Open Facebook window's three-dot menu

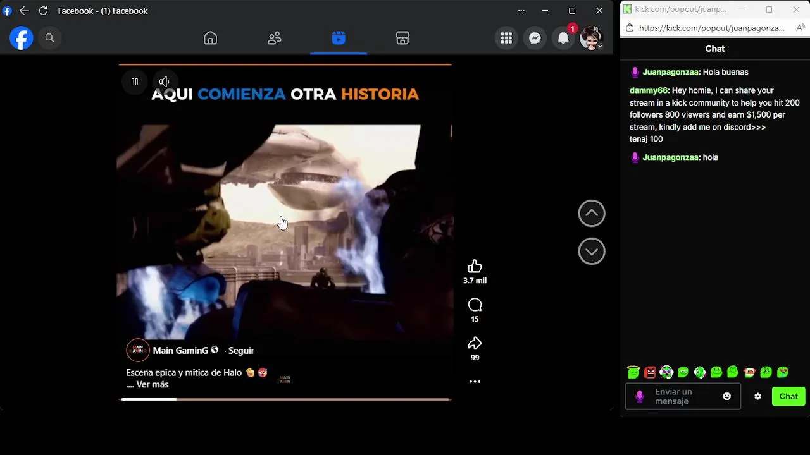click(x=521, y=11)
